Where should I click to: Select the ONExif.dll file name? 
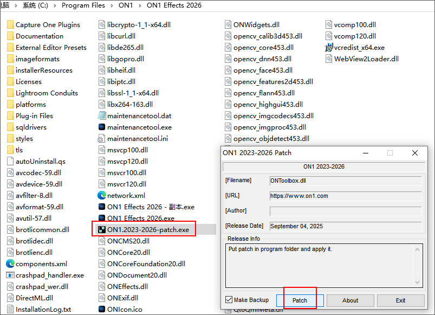click(x=122, y=298)
